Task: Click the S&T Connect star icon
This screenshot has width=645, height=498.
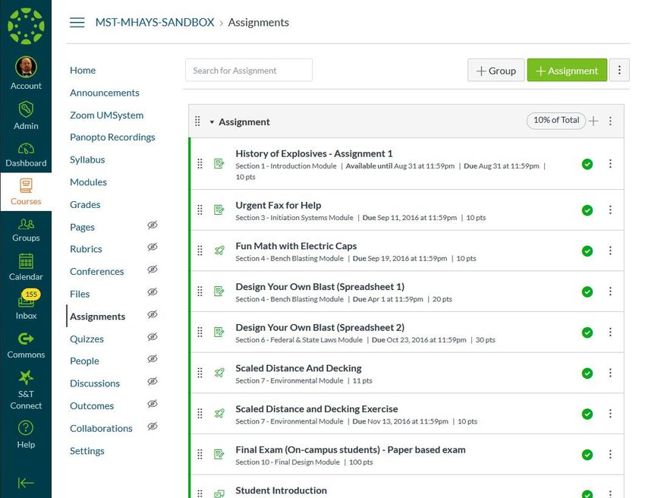Action: tap(26, 377)
